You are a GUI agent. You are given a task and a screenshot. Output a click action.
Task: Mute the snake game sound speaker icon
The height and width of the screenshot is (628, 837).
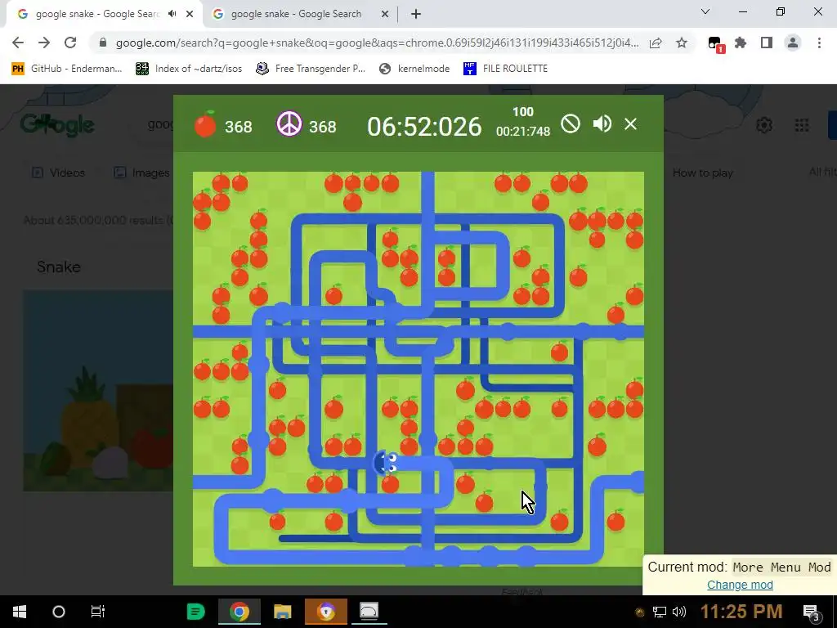(x=602, y=124)
